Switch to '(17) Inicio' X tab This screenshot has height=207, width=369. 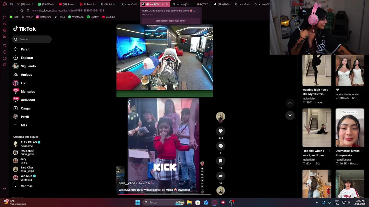[x=25, y=4]
